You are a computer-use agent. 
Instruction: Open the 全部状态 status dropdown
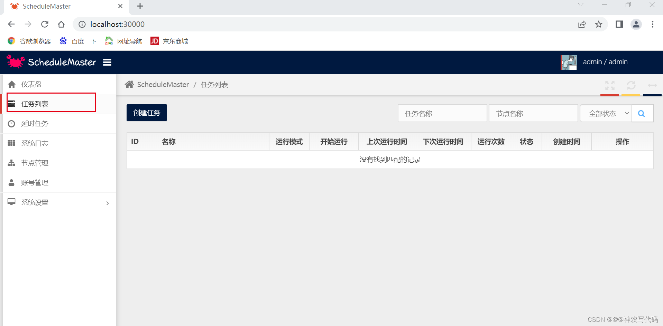click(x=606, y=113)
